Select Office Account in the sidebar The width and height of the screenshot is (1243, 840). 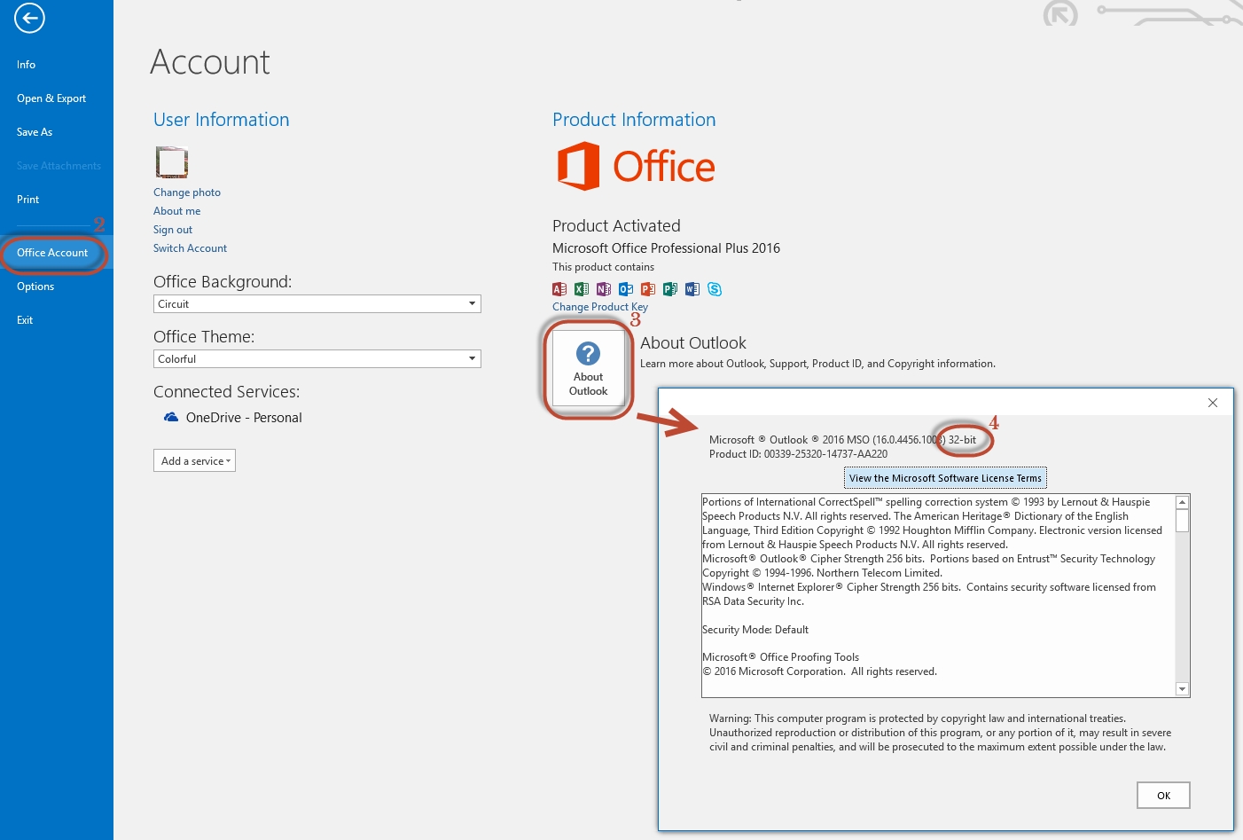point(57,253)
